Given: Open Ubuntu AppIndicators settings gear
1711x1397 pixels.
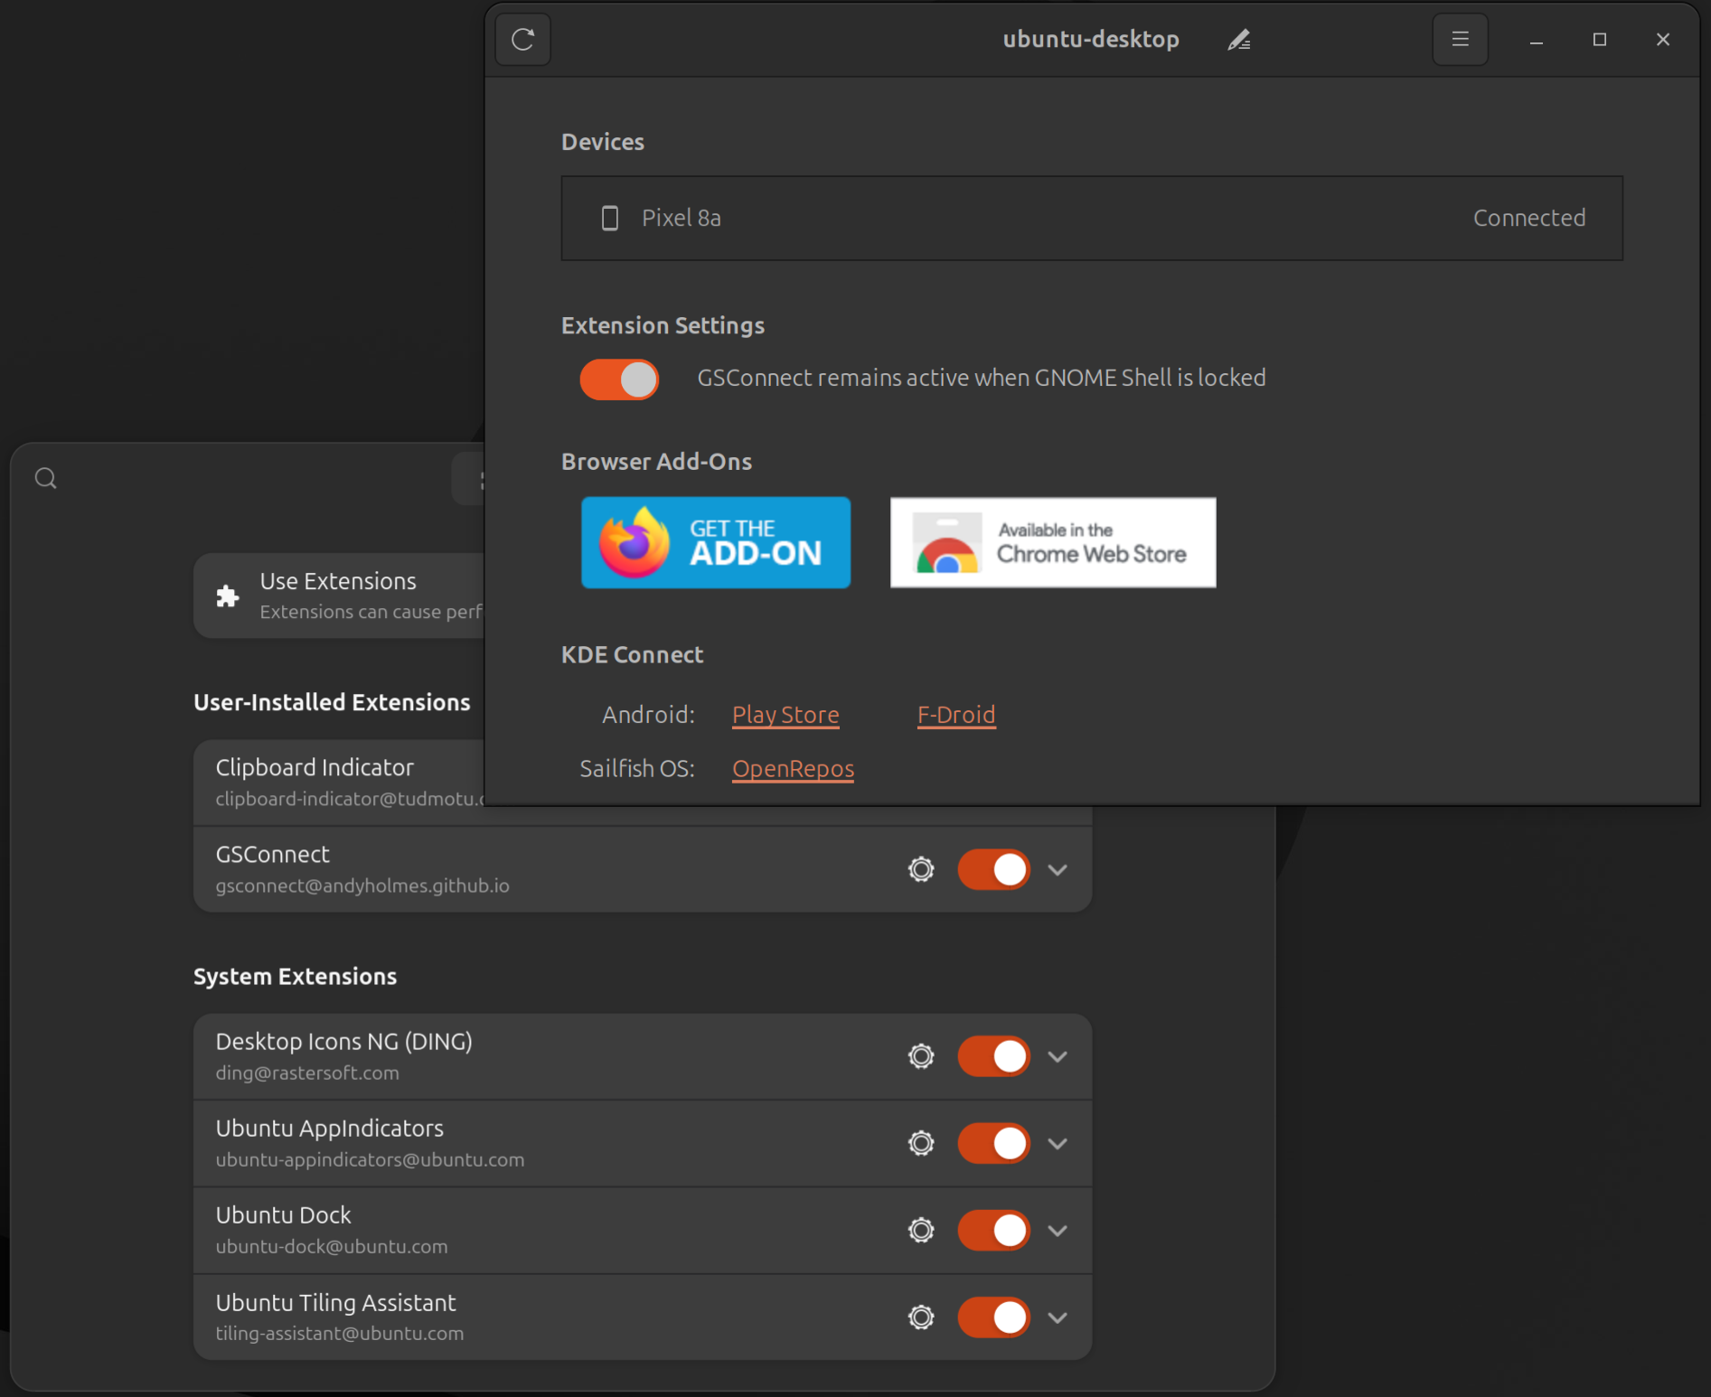Looking at the screenshot, I should click(921, 1143).
